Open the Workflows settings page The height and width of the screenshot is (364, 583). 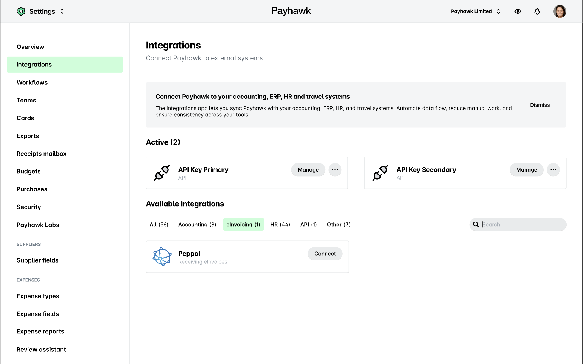click(x=32, y=82)
